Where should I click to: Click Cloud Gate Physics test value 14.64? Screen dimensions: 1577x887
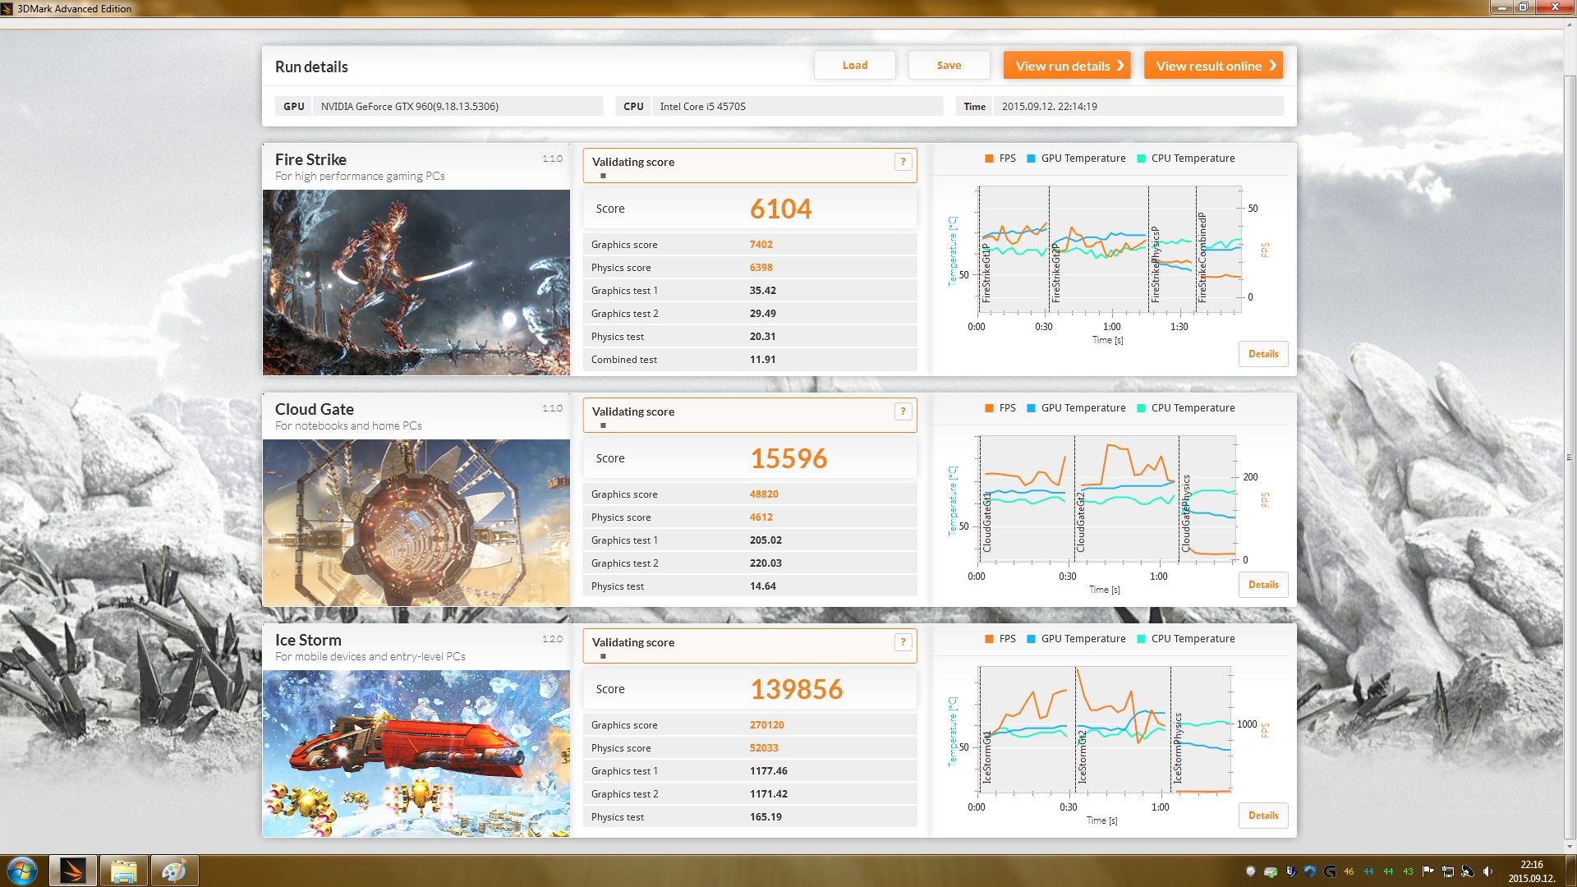(x=762, y=586)
